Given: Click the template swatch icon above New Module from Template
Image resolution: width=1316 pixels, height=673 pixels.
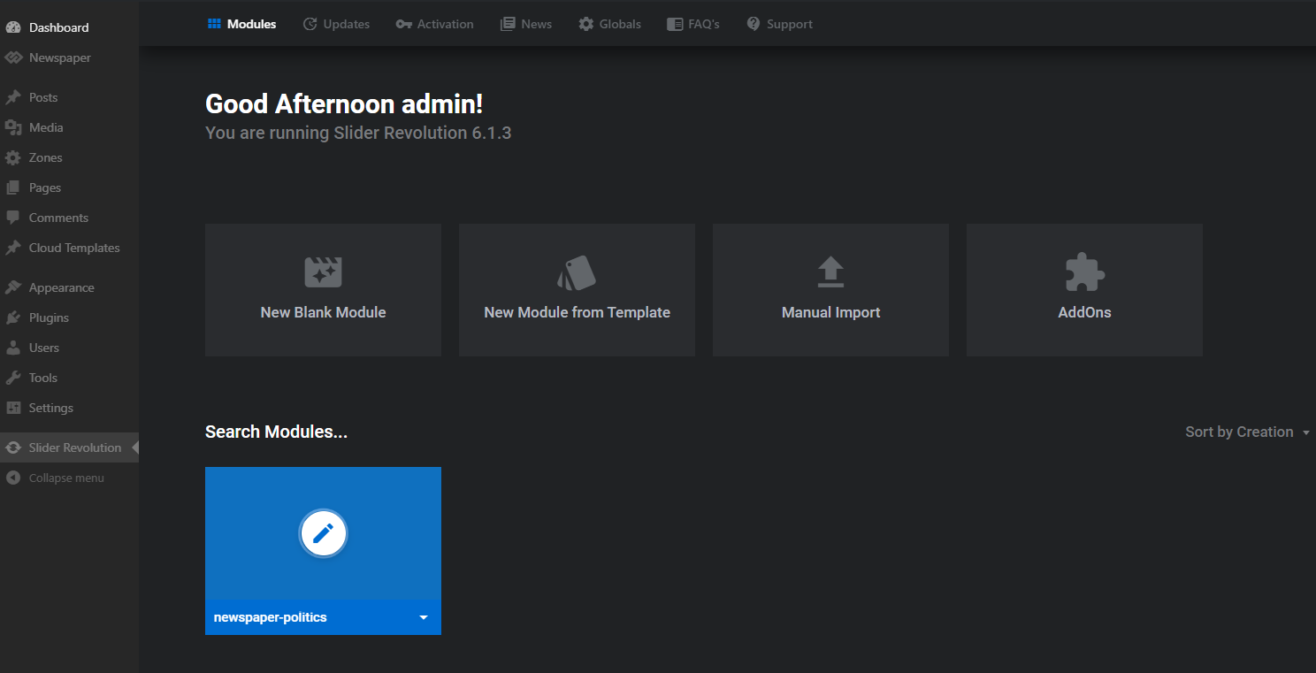Looking at the screenshot, I should click(577, 272).
